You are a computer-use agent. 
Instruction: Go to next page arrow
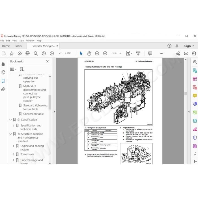point(52,53)
